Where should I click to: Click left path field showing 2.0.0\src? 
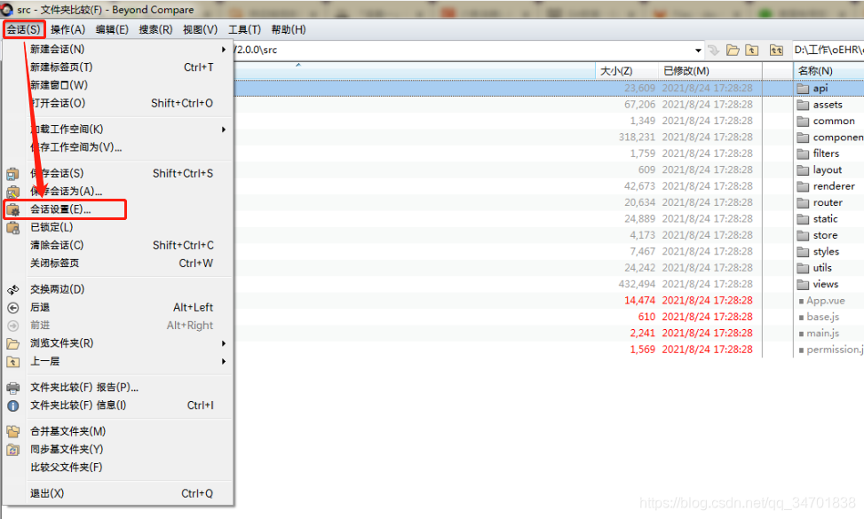tap(462, 50)
